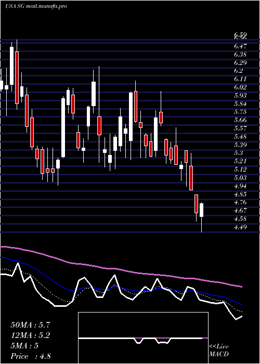Select the 5.48 axis label
Screen dimensions: 260x364
click(240, 136)
